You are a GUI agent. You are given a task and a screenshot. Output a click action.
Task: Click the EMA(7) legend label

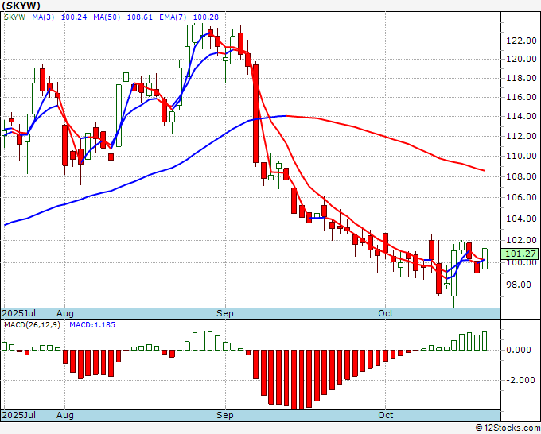[173, 17]
